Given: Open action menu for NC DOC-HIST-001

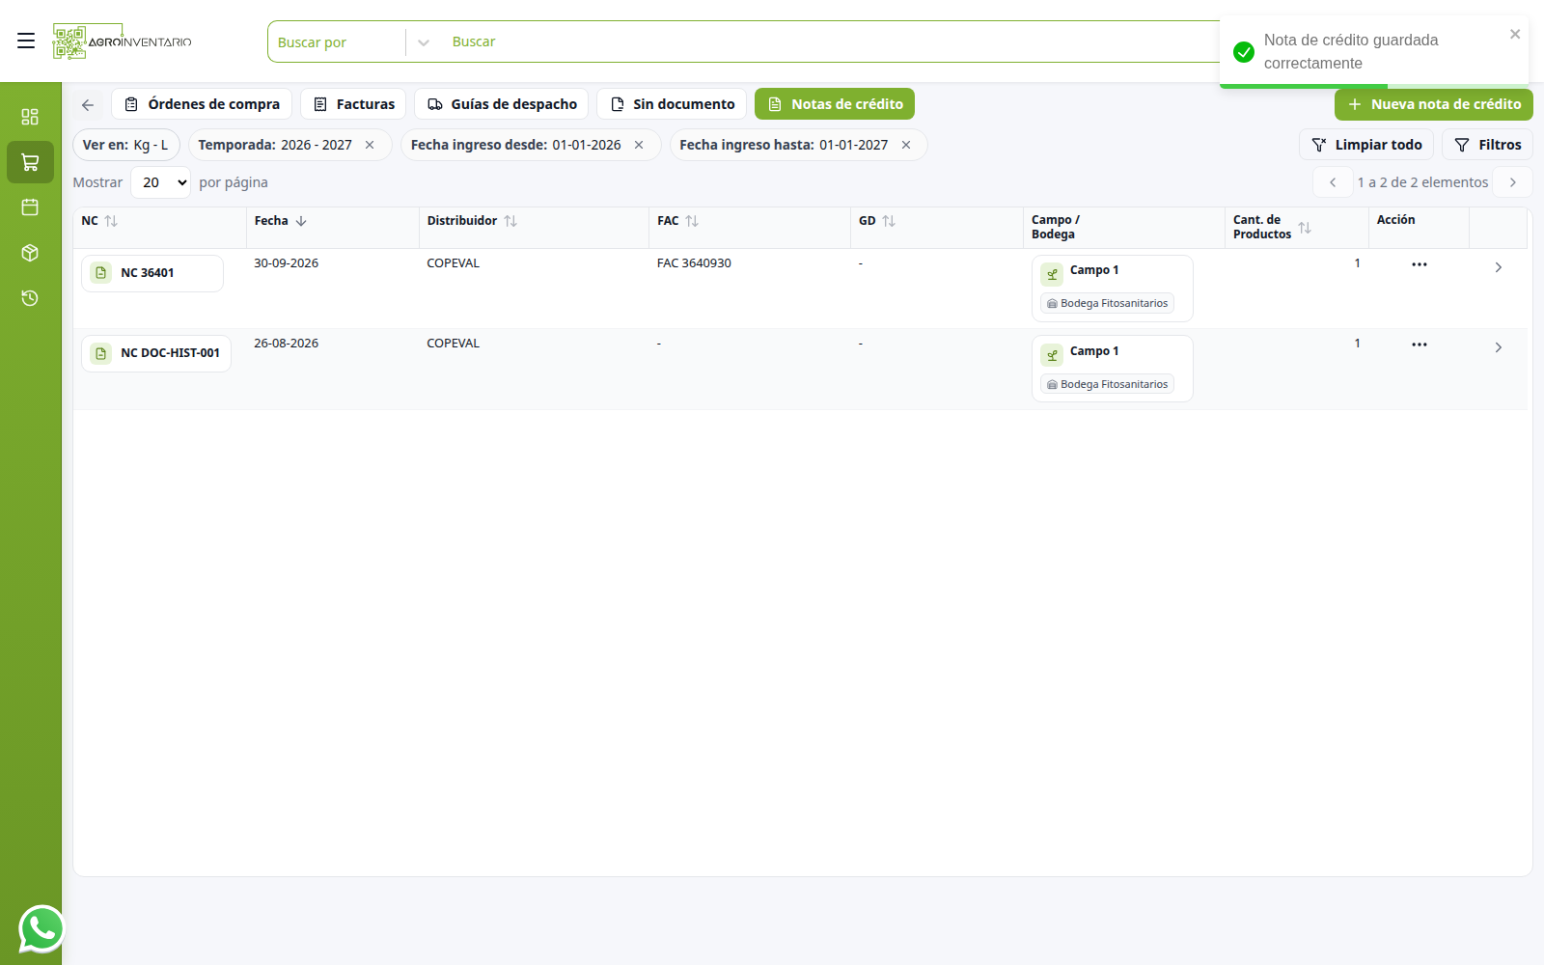Looking at the screenshot, I should pyautogui.click(x=1419, y=345).
